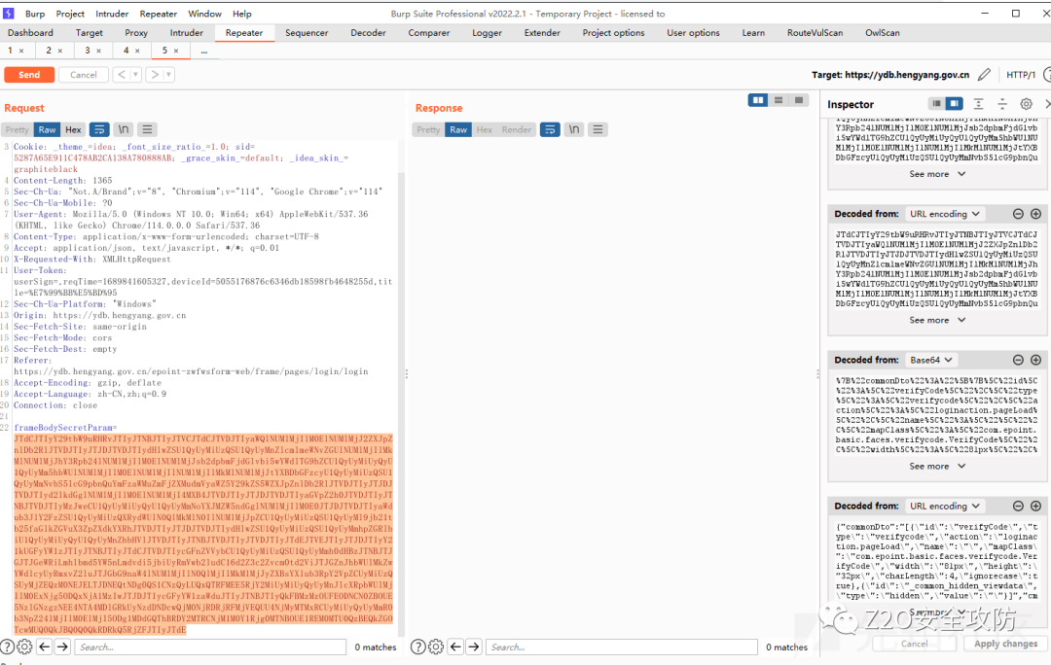Select Hex view in Response panel
This screenshot has height=665, width=1051.
tap(485, 130)
